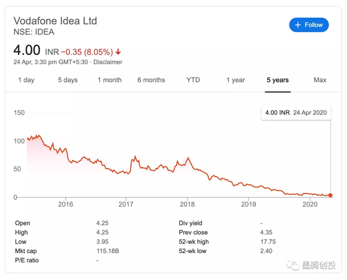Click the WeChat logo watermark icon
Image resolution: width=347 pixels, height=280 pixels.
tap(293, 265)
